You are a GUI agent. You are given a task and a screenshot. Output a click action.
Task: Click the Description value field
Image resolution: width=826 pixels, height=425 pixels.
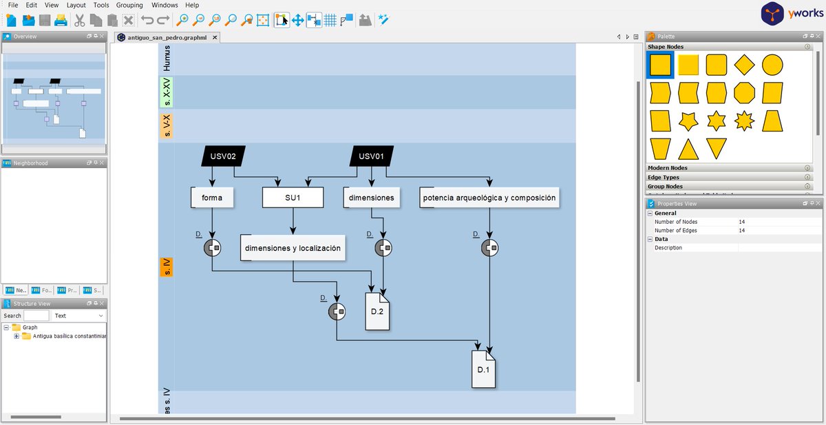coord(779,248)
